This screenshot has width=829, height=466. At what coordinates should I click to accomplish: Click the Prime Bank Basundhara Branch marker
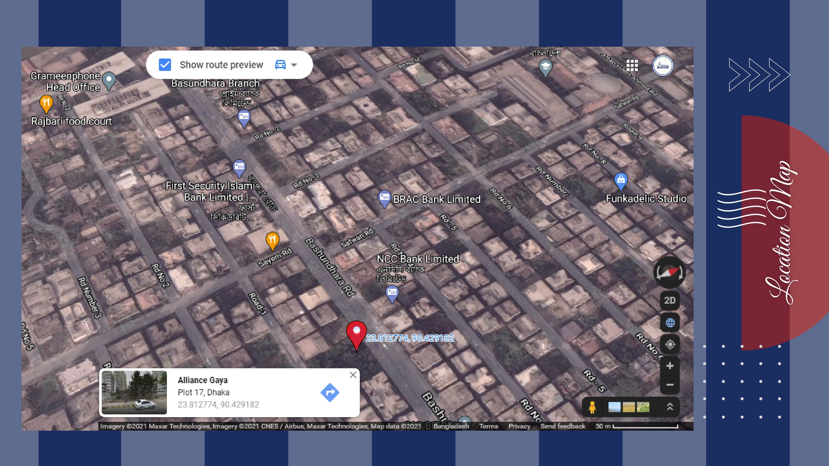pos(244,118)
